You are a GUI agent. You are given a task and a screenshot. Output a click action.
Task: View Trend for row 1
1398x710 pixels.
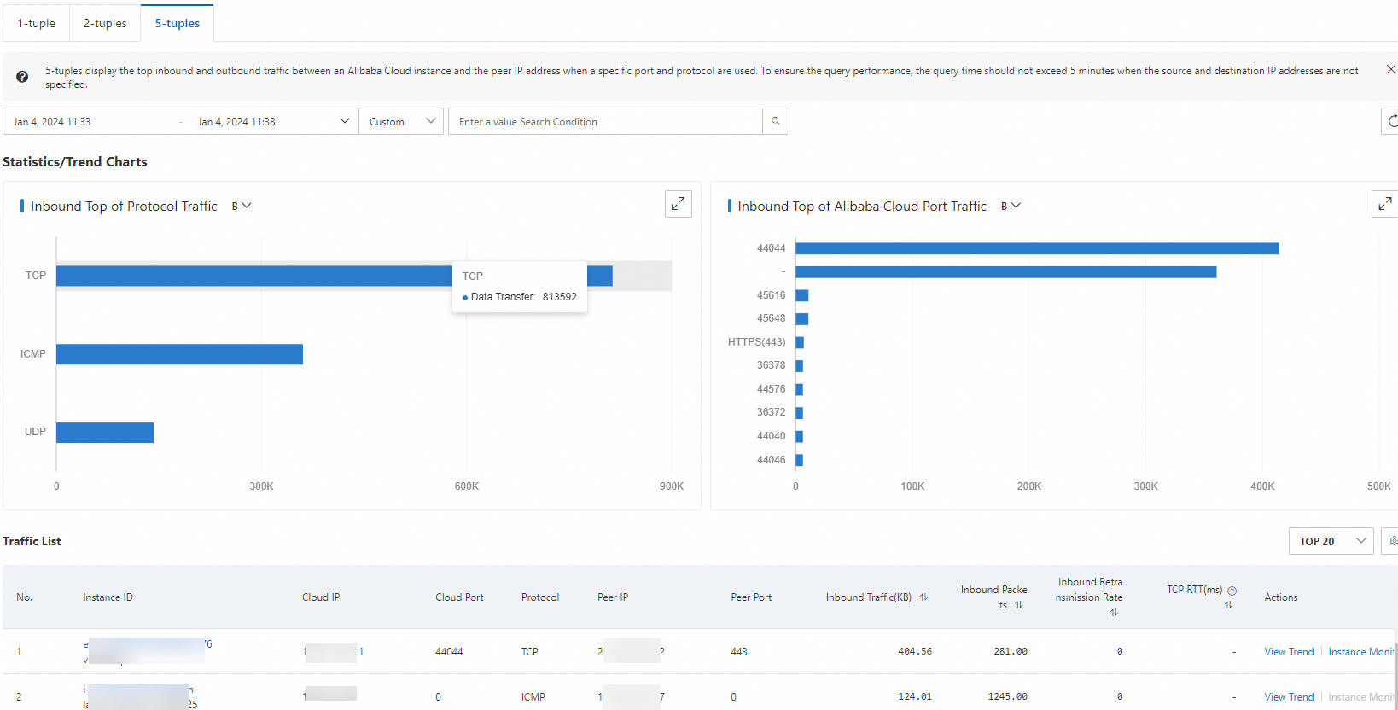pos(1289,652)
